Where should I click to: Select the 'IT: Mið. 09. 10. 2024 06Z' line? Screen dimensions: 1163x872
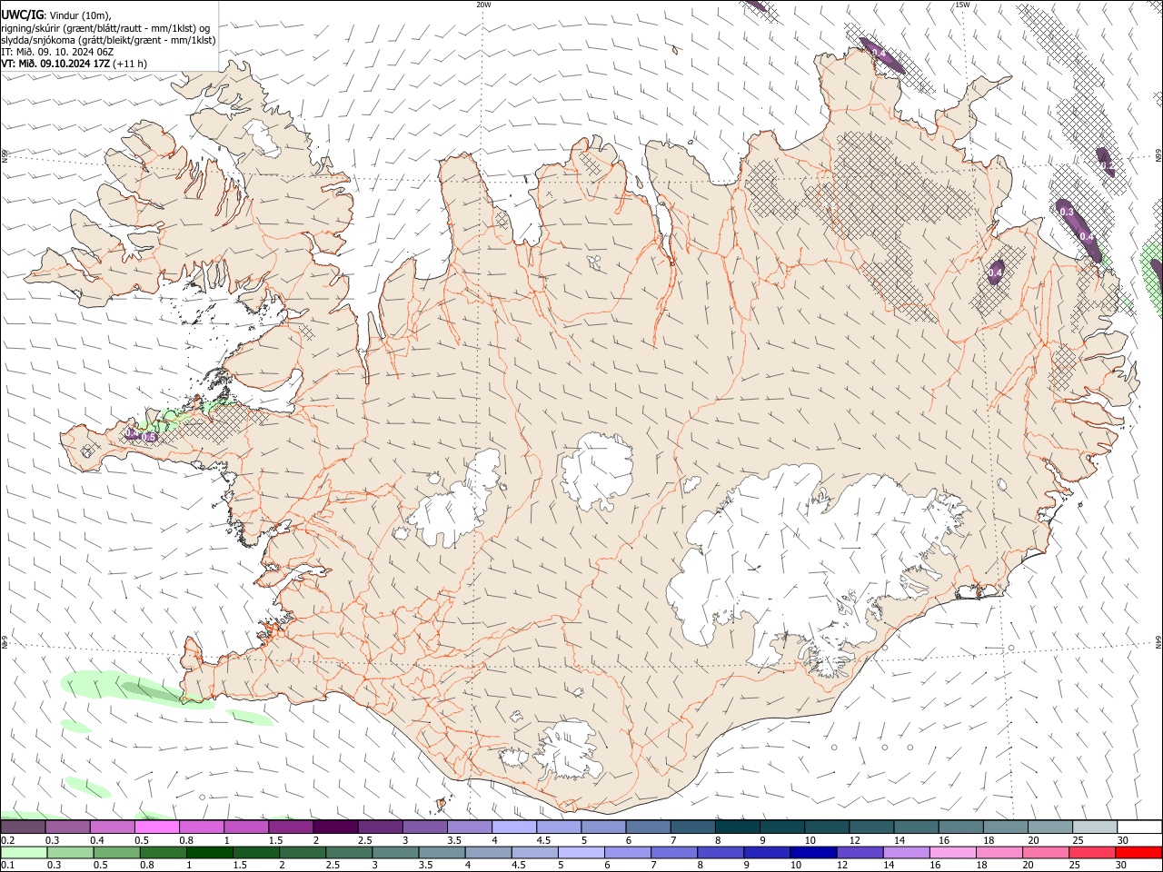57,52
